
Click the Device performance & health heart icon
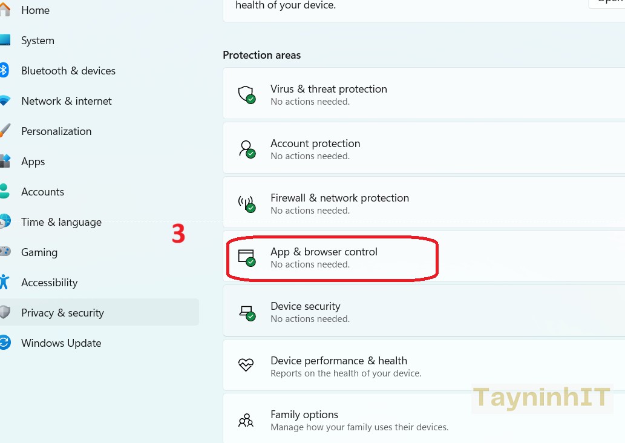click(246, 366)
